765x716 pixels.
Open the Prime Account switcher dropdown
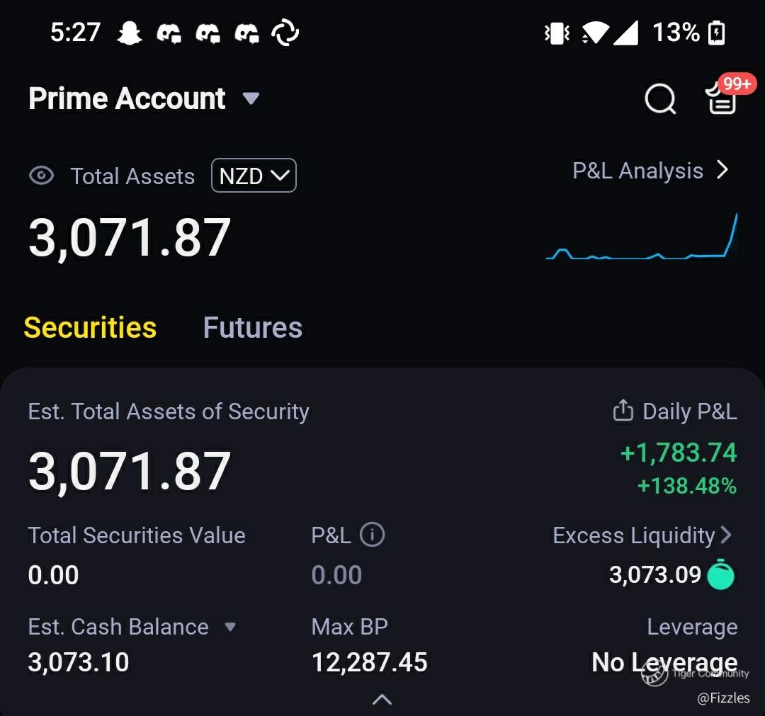(x=251, y=98)
